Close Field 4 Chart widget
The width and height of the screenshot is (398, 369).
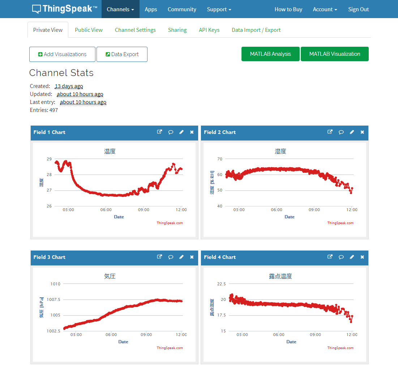coord(362,257)
